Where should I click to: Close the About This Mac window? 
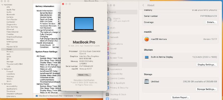tap(63, 4)
